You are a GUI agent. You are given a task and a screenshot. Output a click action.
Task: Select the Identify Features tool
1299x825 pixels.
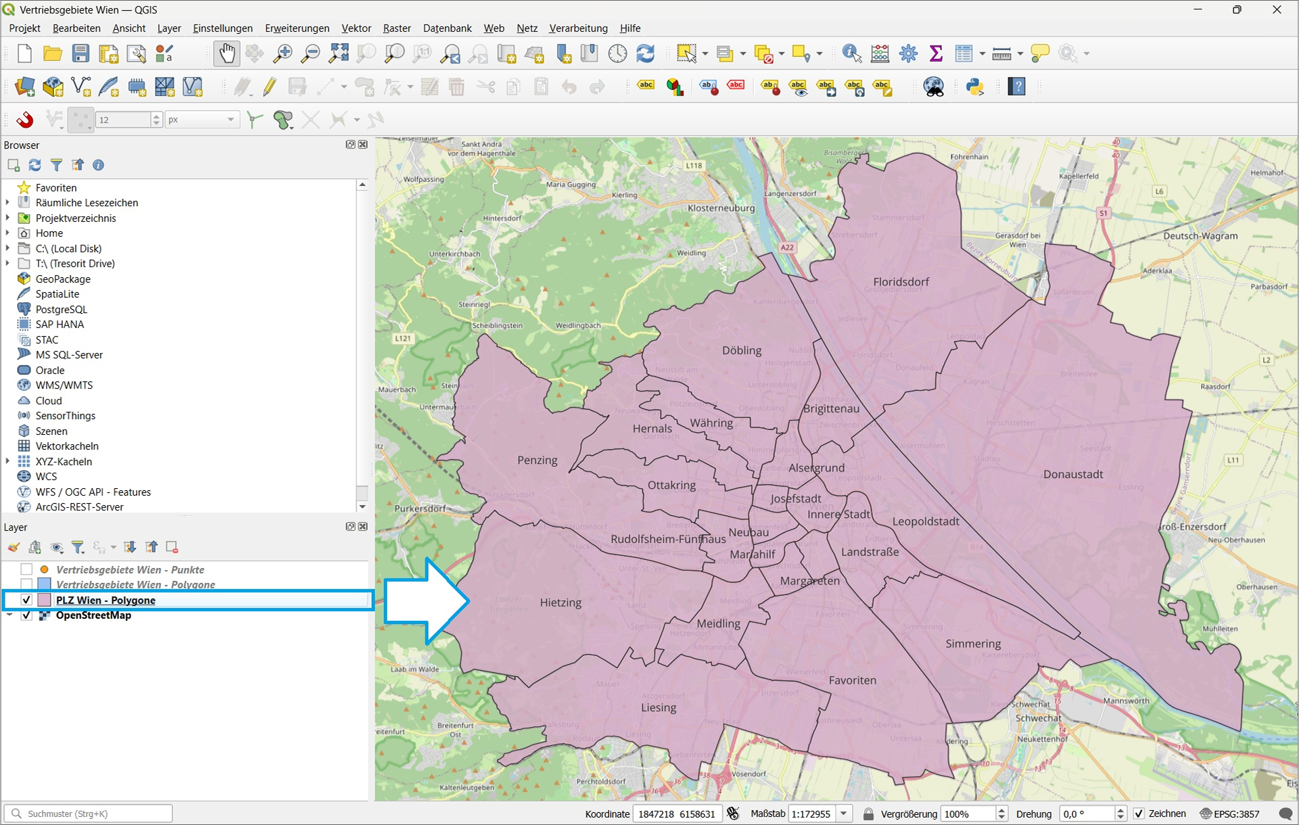(x=851, y=53)
